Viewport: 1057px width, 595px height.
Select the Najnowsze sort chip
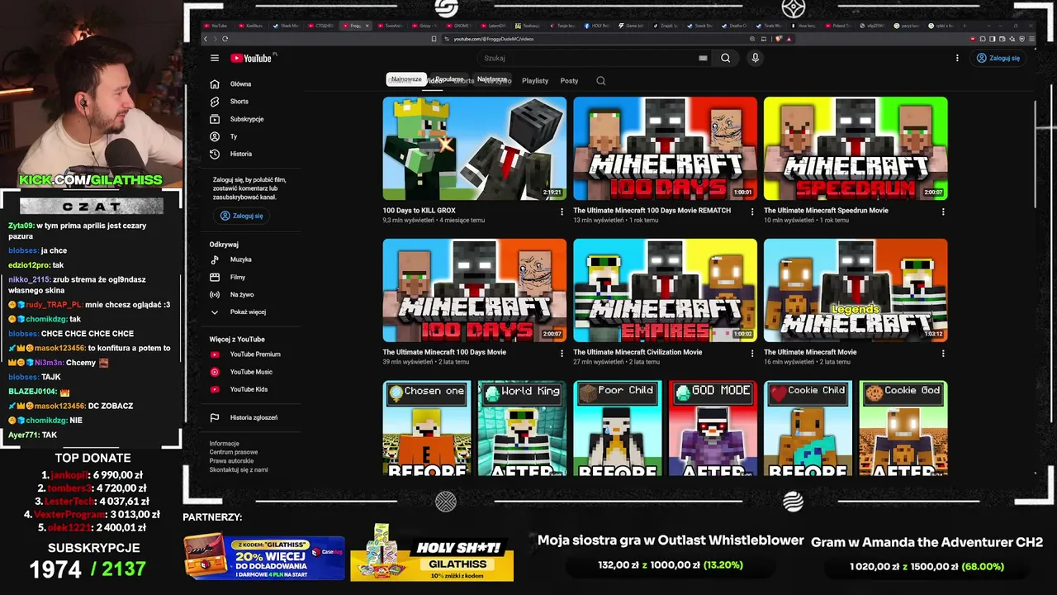click(x=406, y=79)
